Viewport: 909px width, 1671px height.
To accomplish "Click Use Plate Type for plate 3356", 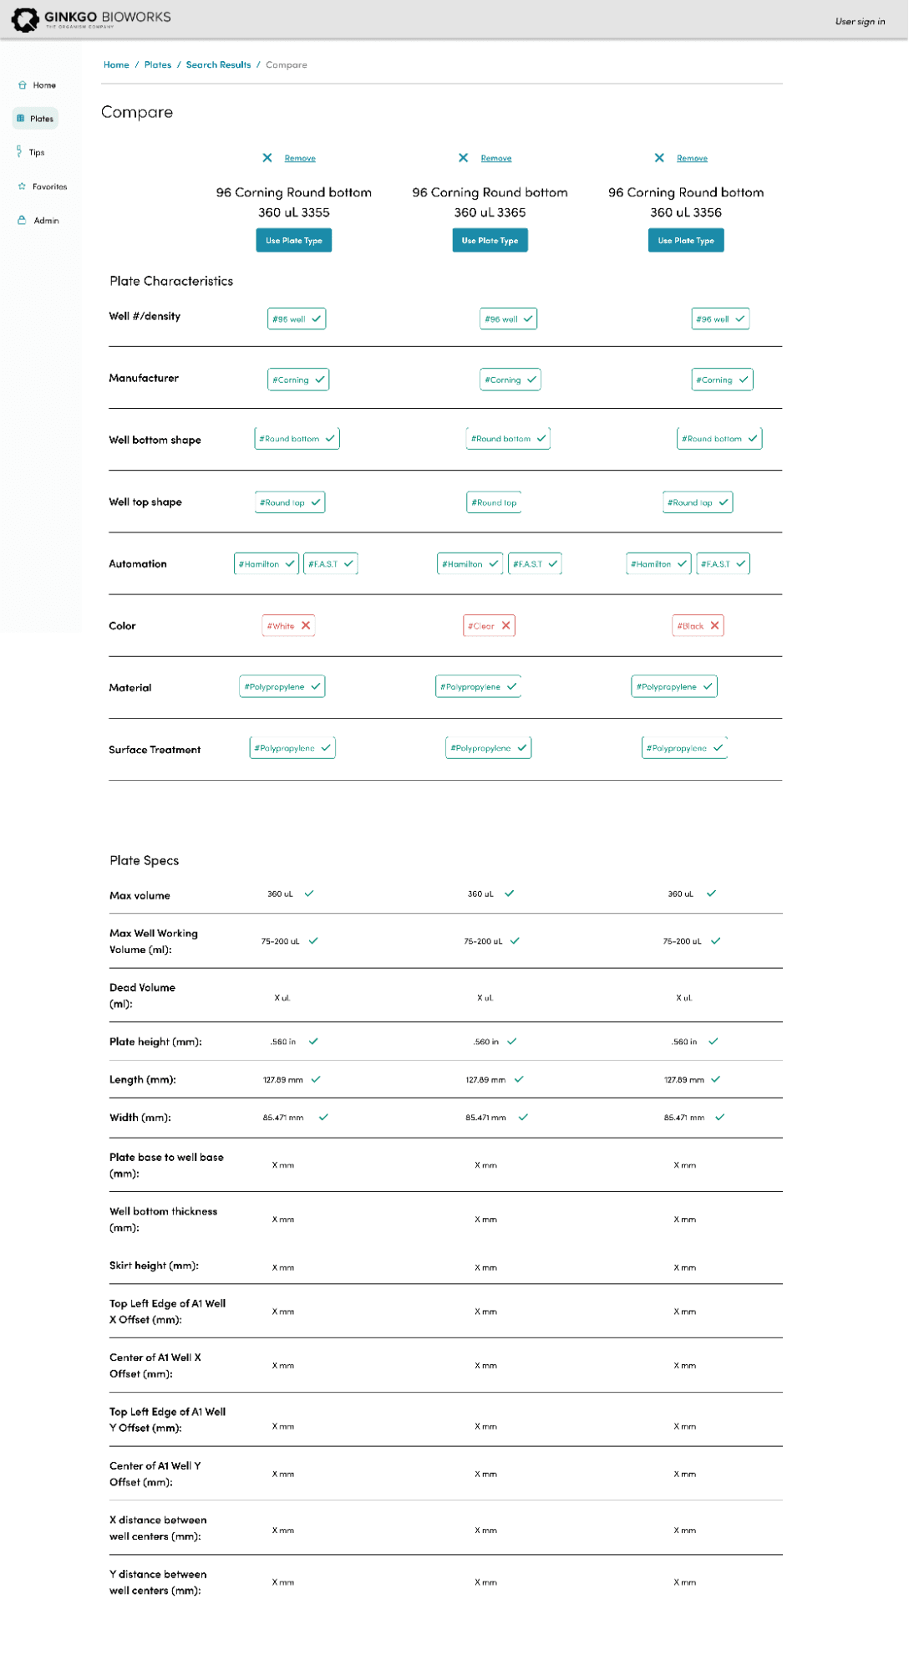I will coord(686,241).
